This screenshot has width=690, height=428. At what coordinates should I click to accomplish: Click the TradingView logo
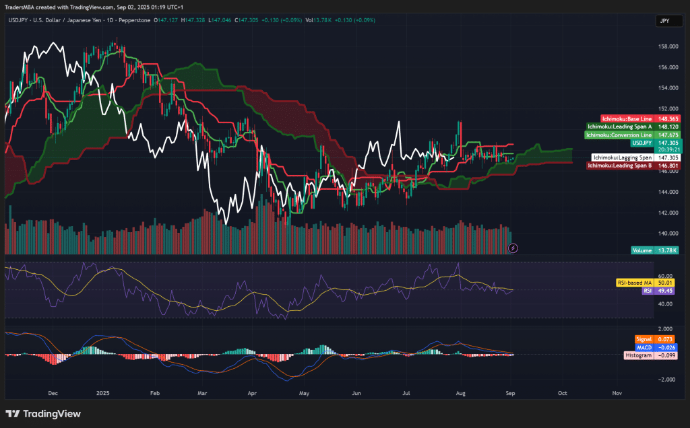tap(42, 414)
